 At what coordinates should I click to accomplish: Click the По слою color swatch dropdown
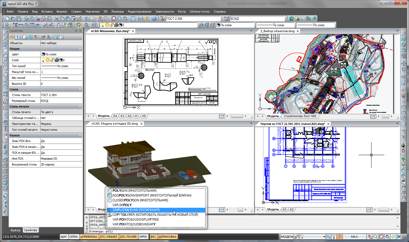tap(235, 25)
